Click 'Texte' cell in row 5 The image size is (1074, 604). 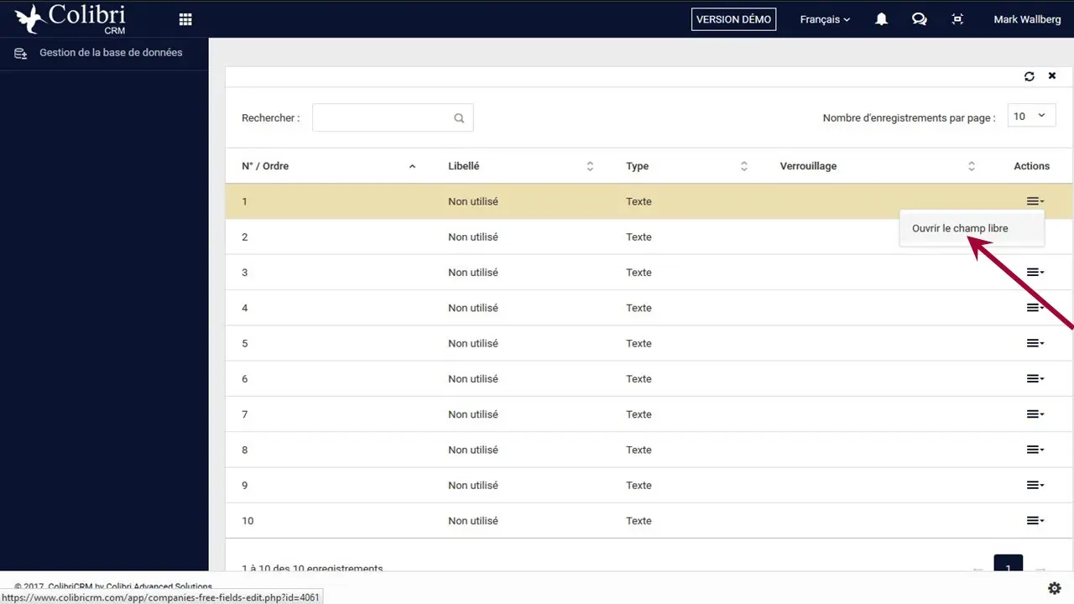pos(639,343)
